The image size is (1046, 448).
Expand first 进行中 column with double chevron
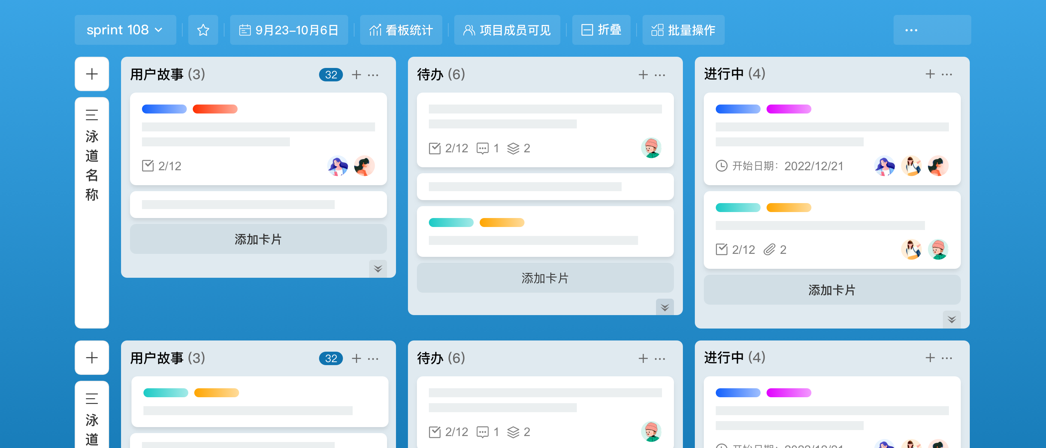951,319
